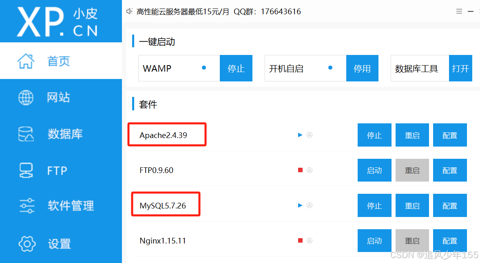Screen dimensions: 480x263
Task: Start FTP0.9.60 with 启动
Action: click(x=374, y=170)
